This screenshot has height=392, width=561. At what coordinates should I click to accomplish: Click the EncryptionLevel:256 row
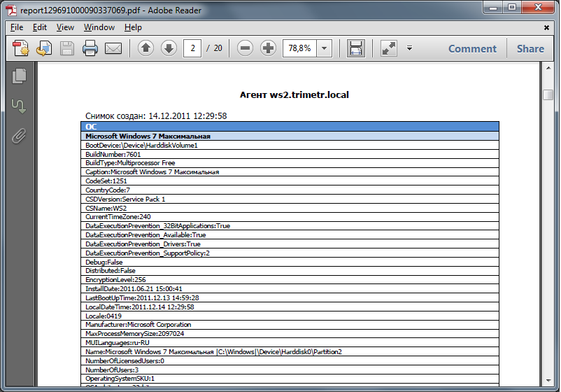pyautogui.click(x=290, y=279)
